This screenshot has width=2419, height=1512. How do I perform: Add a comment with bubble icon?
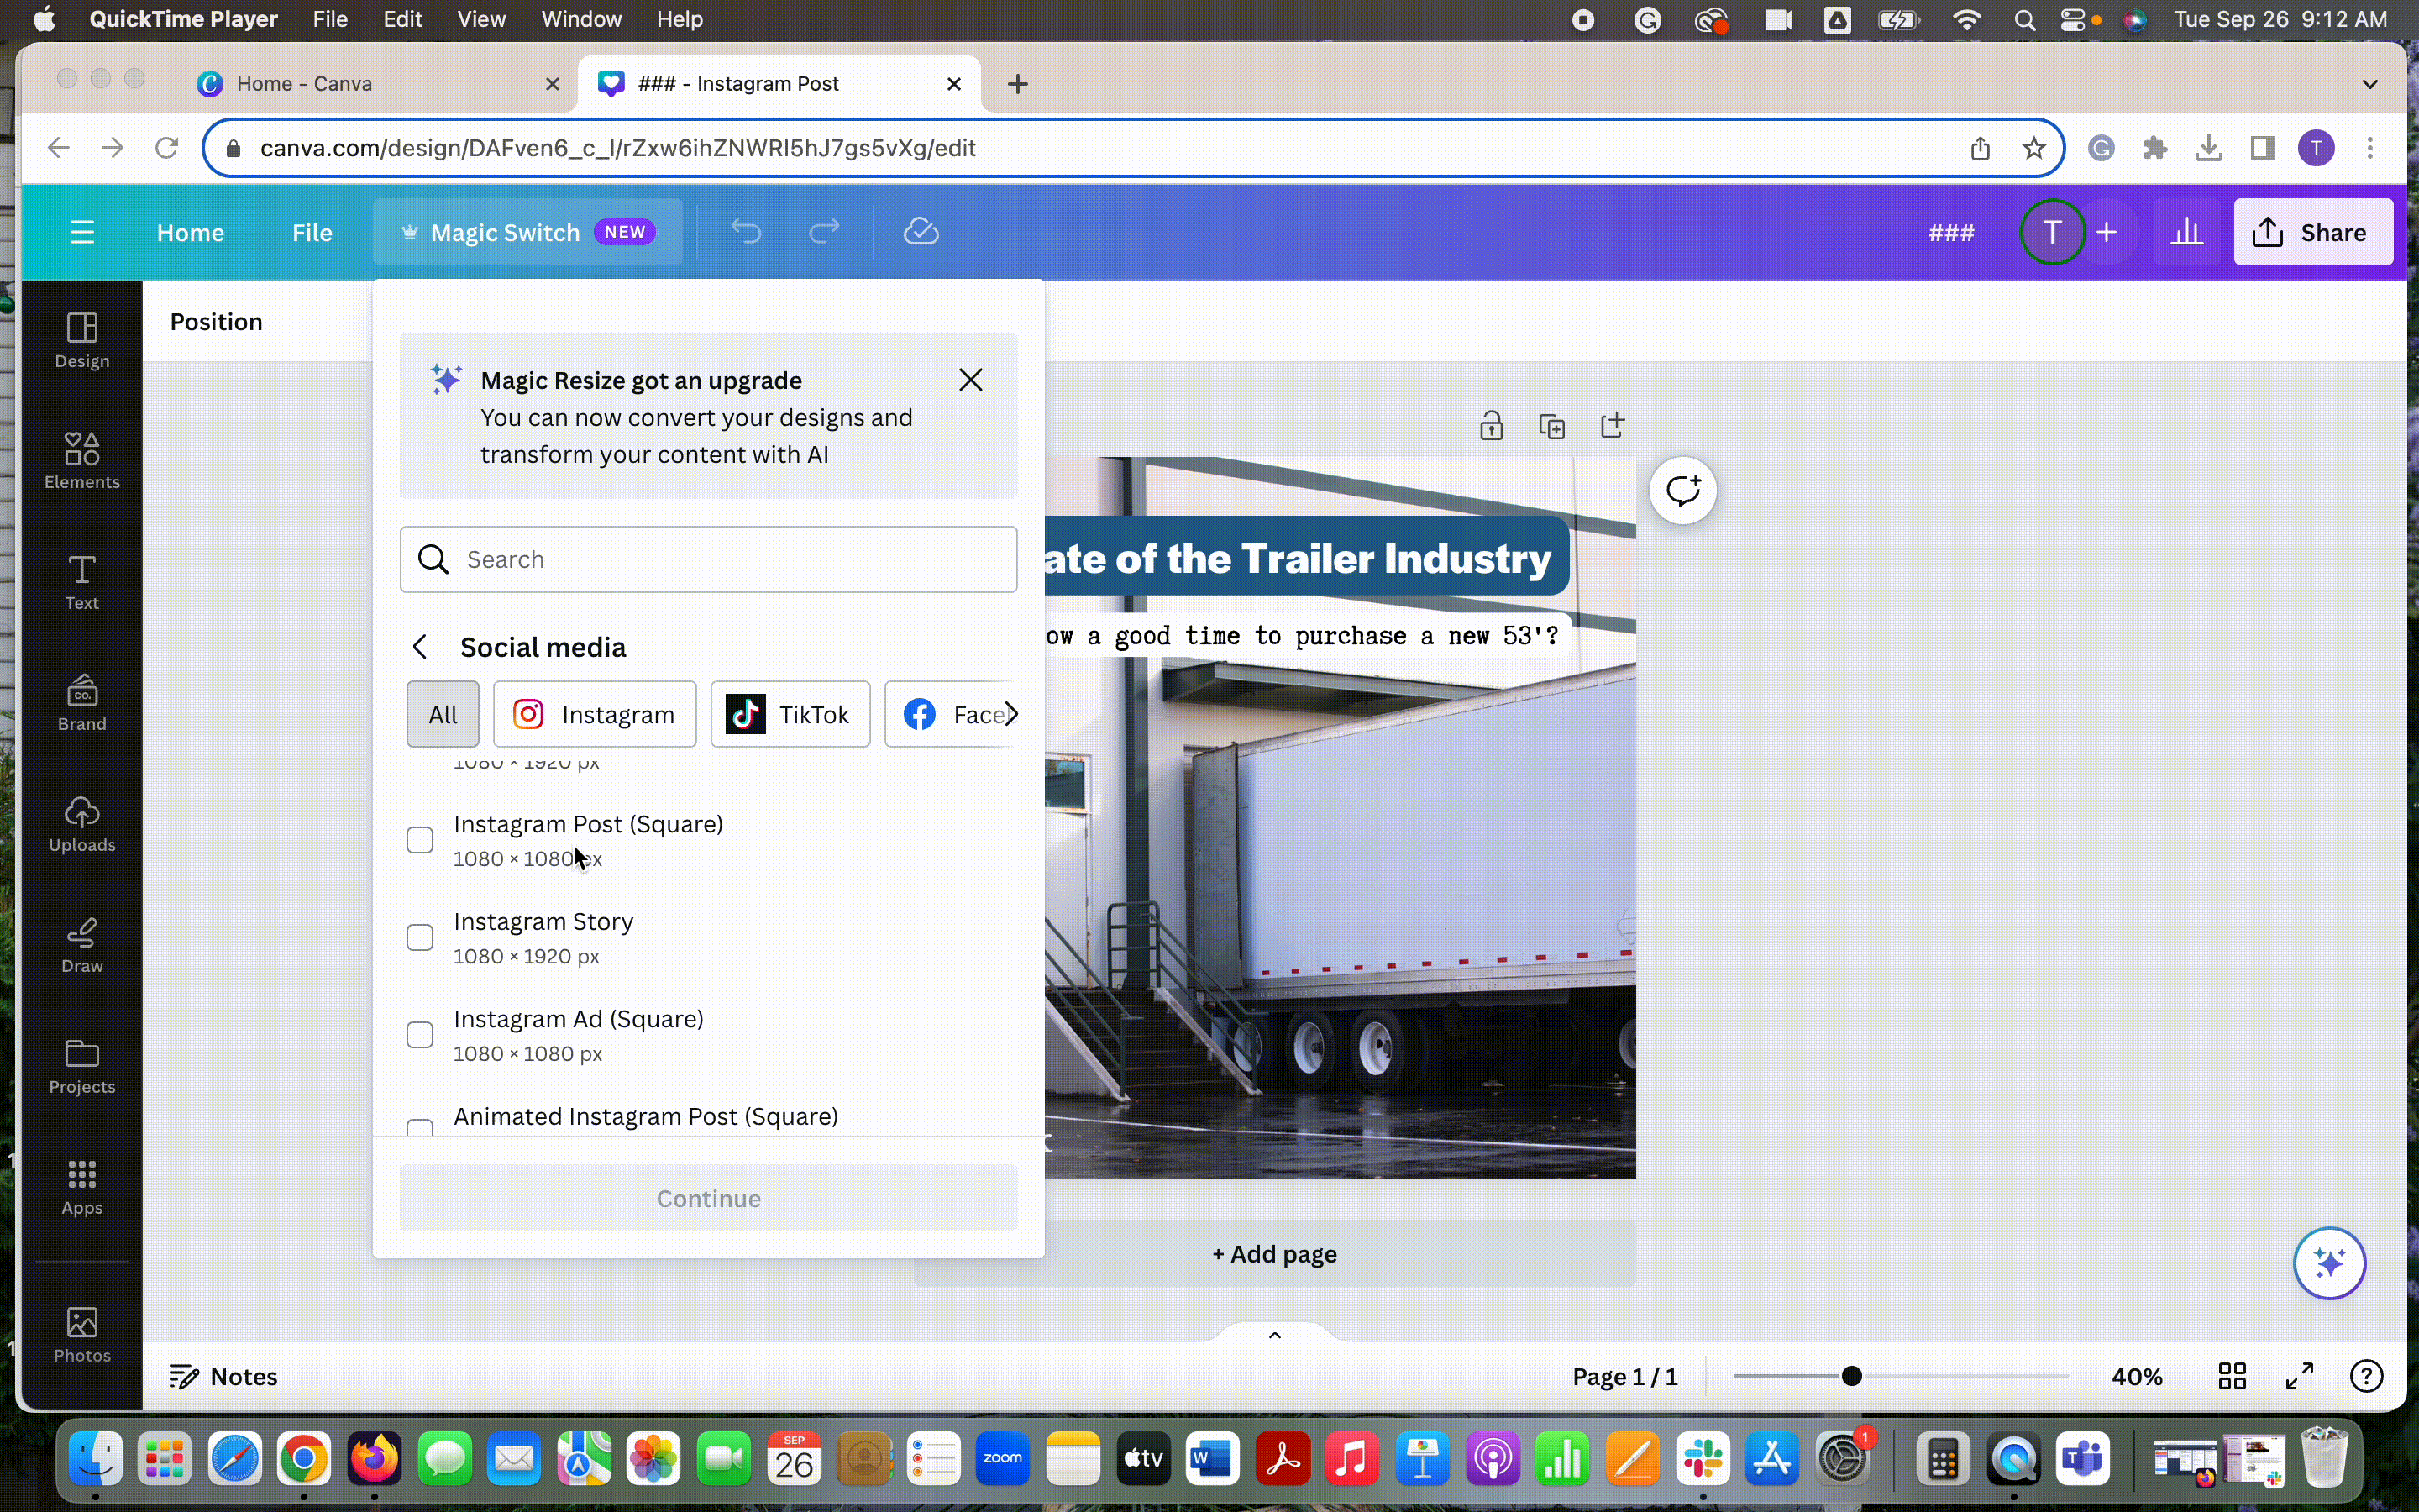coord(1684,491)
